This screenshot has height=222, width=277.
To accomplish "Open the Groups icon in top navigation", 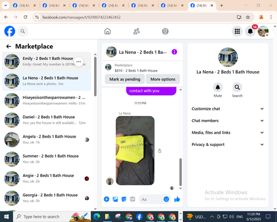I will [x=165, y=31].
